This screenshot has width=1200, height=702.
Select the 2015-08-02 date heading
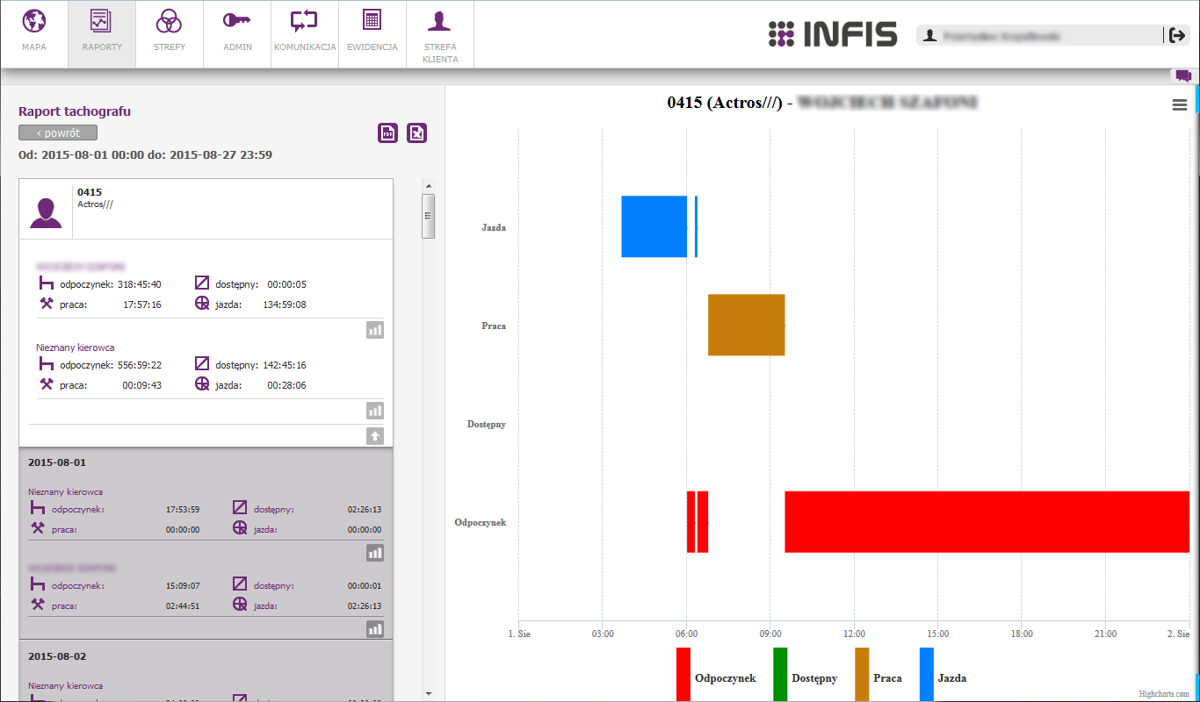point(57,656)
